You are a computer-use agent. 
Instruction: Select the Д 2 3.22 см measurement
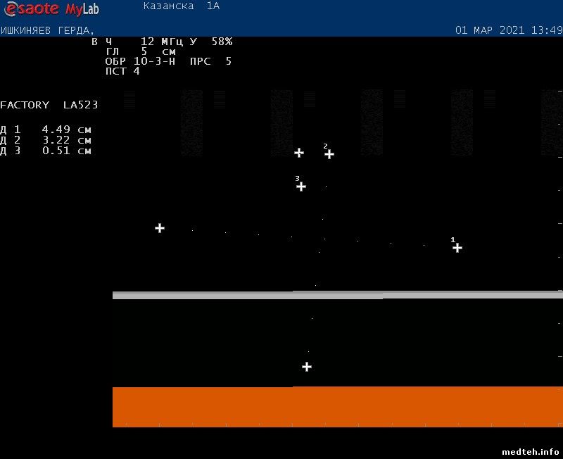tap(46, 140)
